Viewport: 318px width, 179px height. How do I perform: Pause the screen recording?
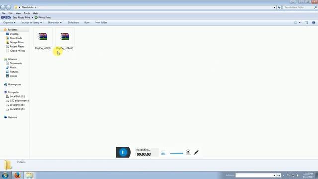pyautogui.click(x=123, y=152)
